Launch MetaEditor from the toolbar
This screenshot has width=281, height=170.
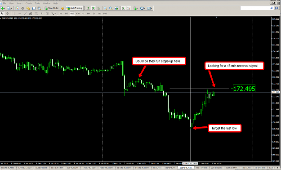click(62, 8)
